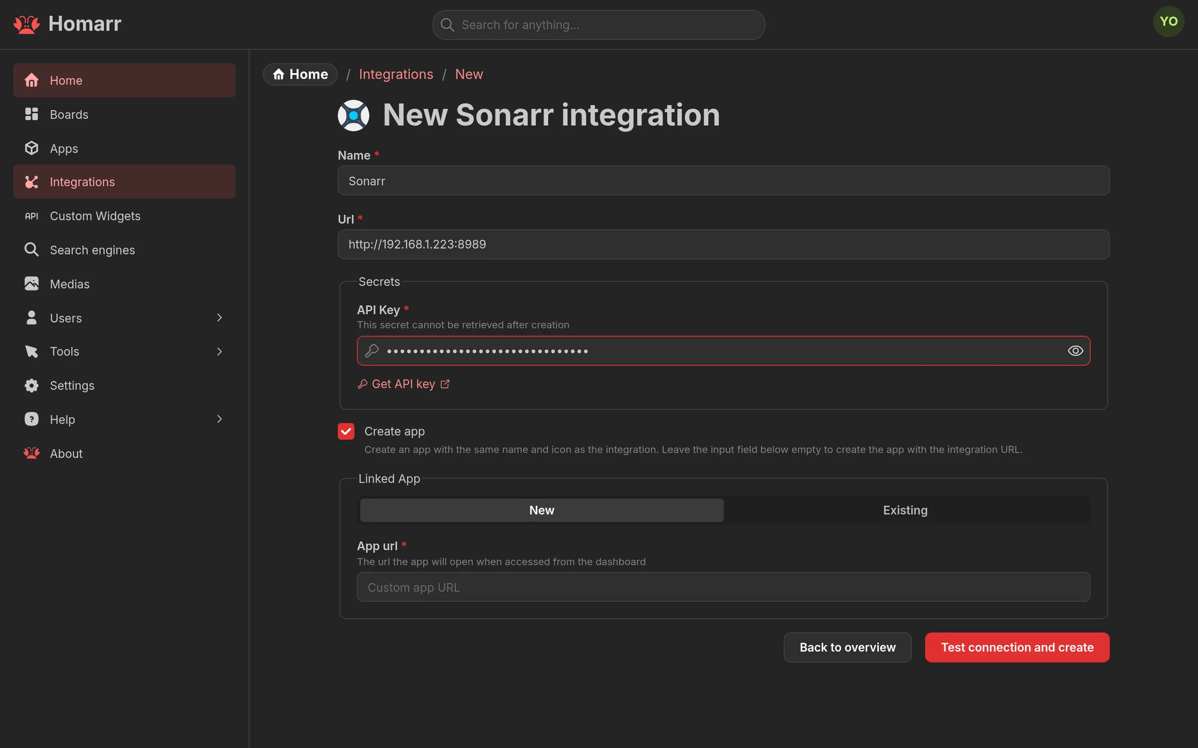Focus the Url input field

pyautogui.click(x=724, y=244)
